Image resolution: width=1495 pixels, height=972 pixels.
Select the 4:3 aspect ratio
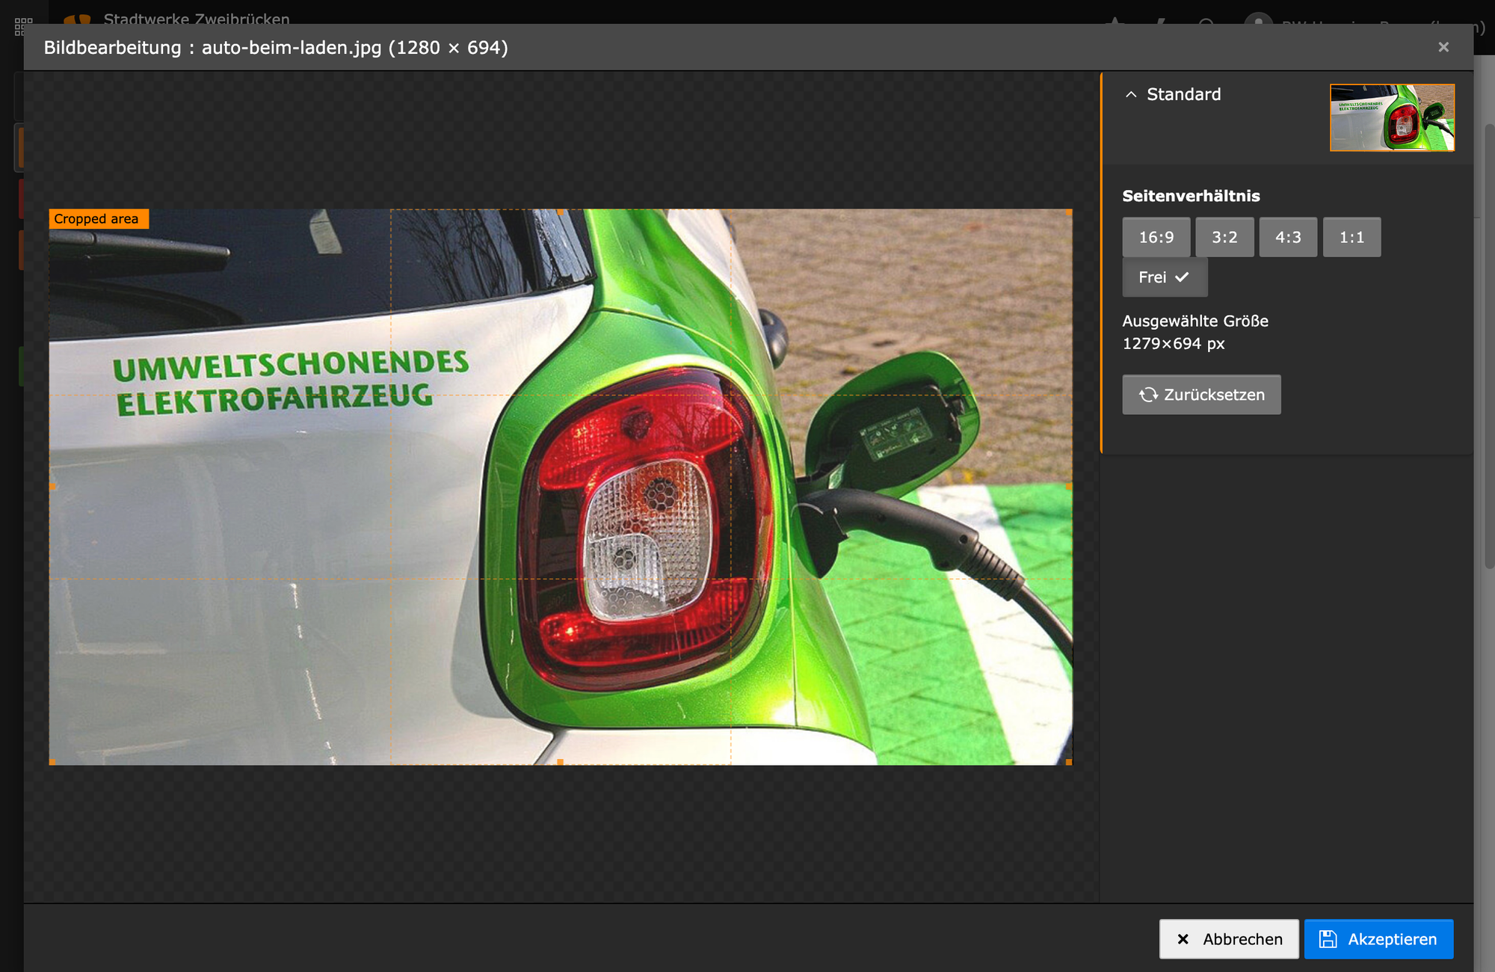tap(1288, 237)
